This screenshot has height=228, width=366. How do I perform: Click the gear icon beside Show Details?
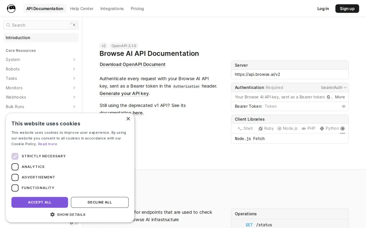click(53, 214)
